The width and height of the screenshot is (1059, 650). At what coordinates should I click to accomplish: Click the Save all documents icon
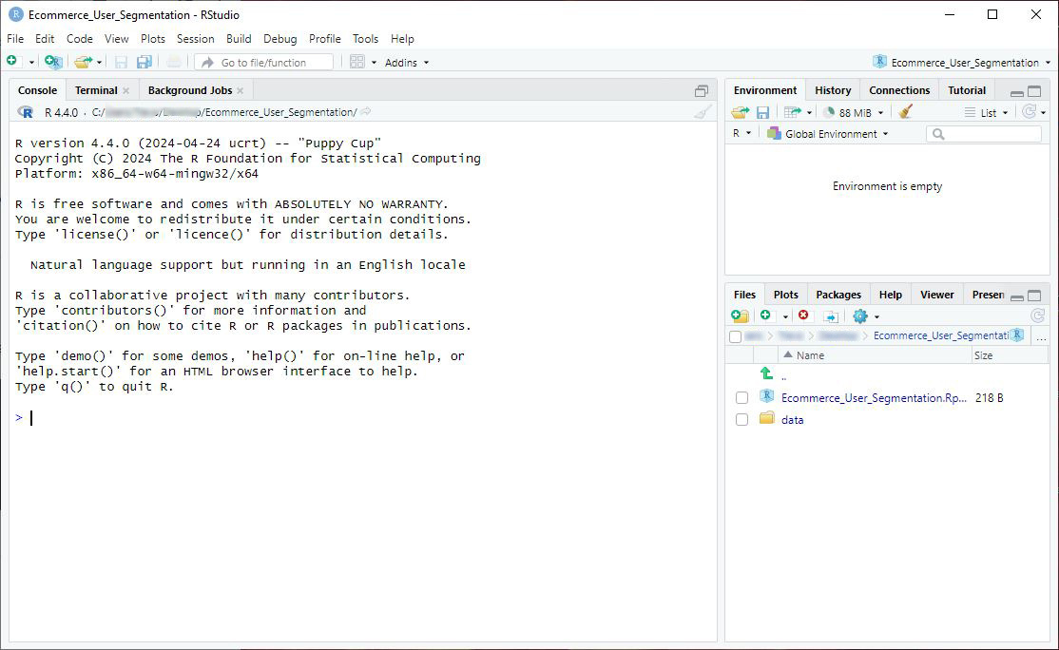(144, 62)
